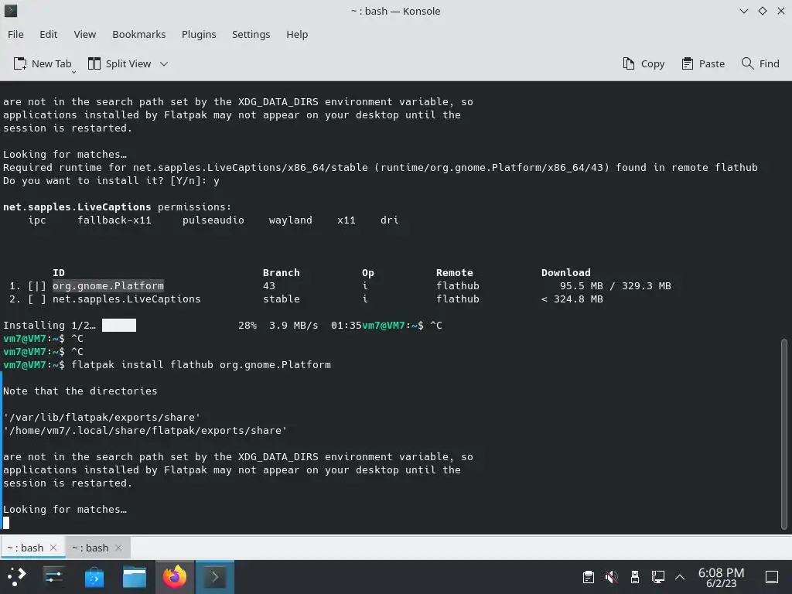
Task: Click the Konsole title bar app icon
Action: click(11, 11)
